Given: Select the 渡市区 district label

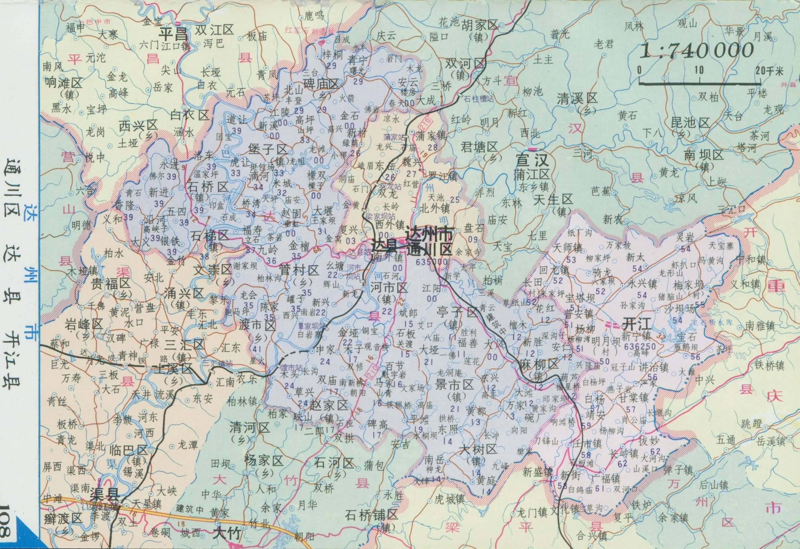Looking at the screenshot, I should click(258, 325).
